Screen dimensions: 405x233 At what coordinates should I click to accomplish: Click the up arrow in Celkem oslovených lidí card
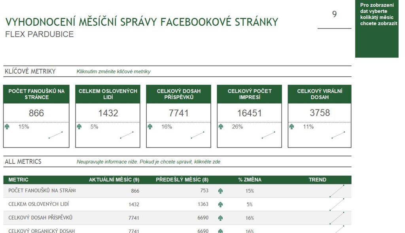79,127
